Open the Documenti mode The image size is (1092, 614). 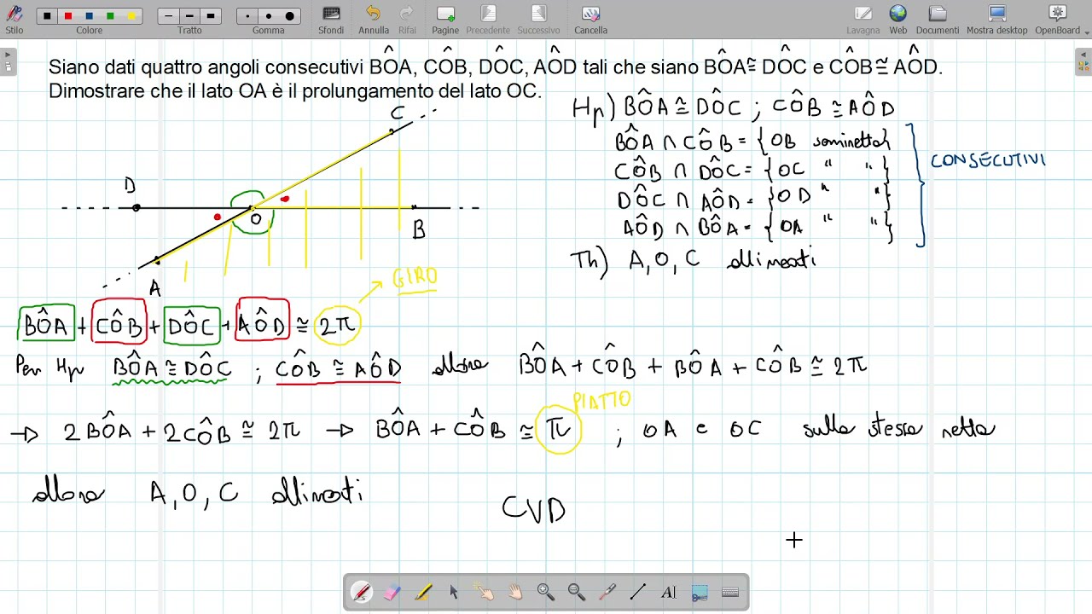pos(938,19)
